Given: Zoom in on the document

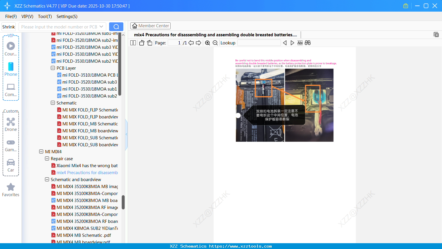Looking at the screenshot, I should tap(208, 43).
